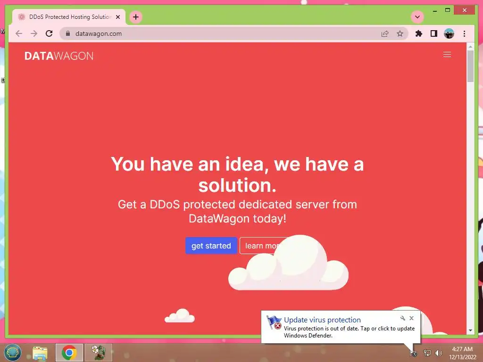The width and height of the screenshot is (483, 362).
Task: Open the clock showing 4:27 AM
Action: (462, 353)
